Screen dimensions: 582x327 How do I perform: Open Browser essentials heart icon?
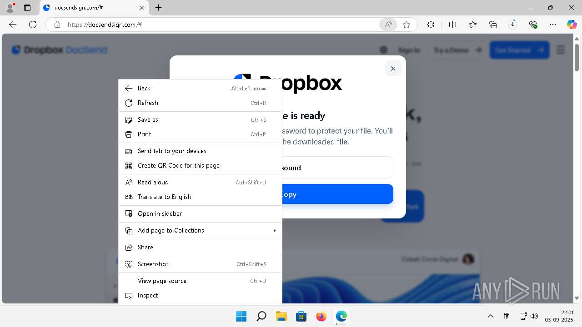(x=533, y=25)
